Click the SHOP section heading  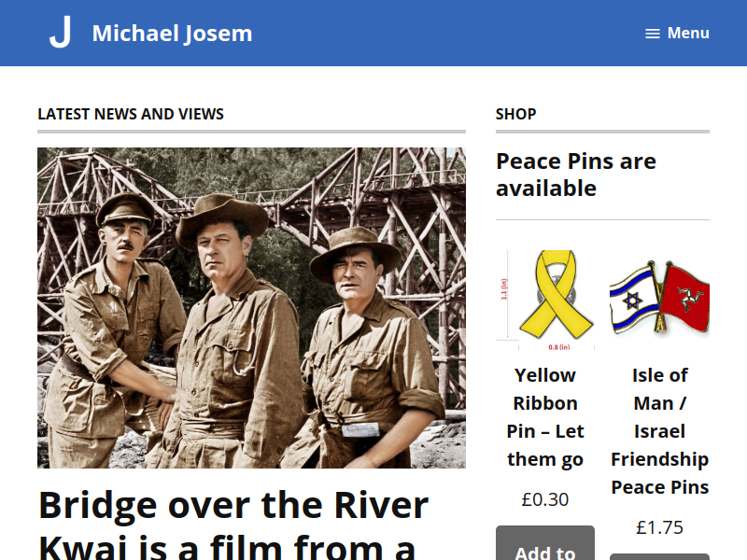516,114
